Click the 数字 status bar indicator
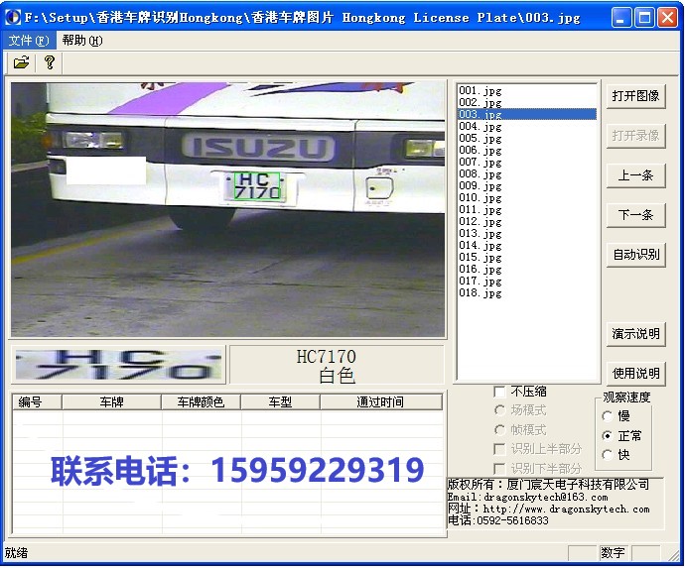 coord(613,553)
